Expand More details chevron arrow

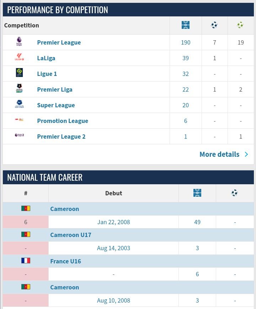(x=246, y=154)
